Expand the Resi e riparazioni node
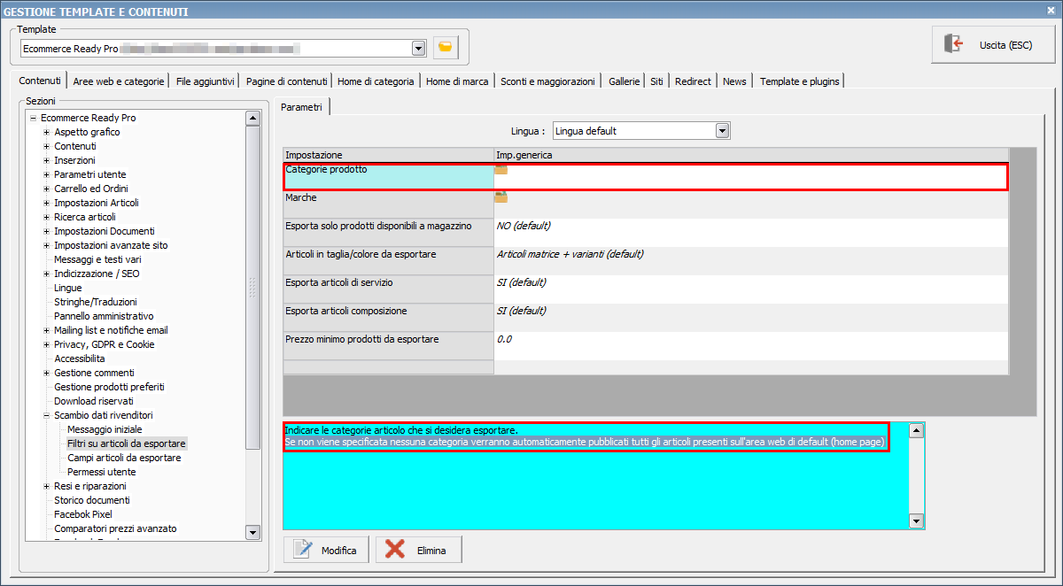1063x586 pixels. [46, 486]
